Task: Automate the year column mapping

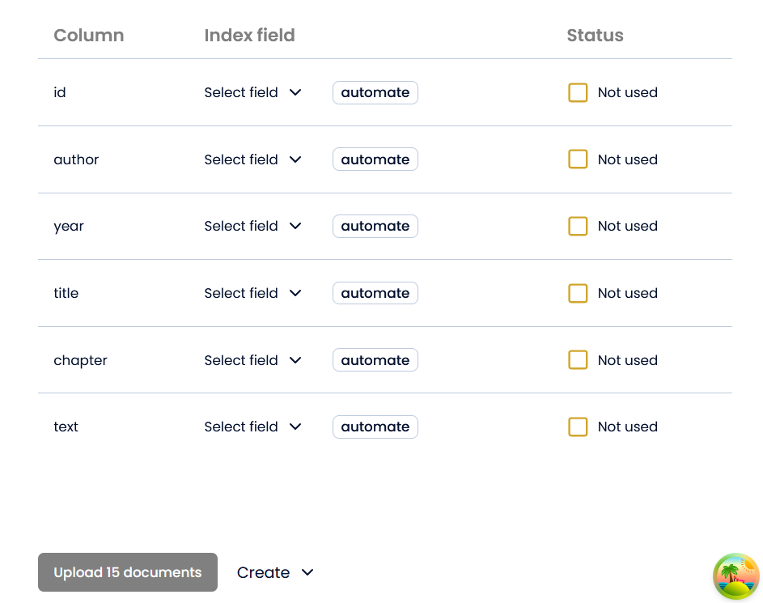Action: coord(375,227)
